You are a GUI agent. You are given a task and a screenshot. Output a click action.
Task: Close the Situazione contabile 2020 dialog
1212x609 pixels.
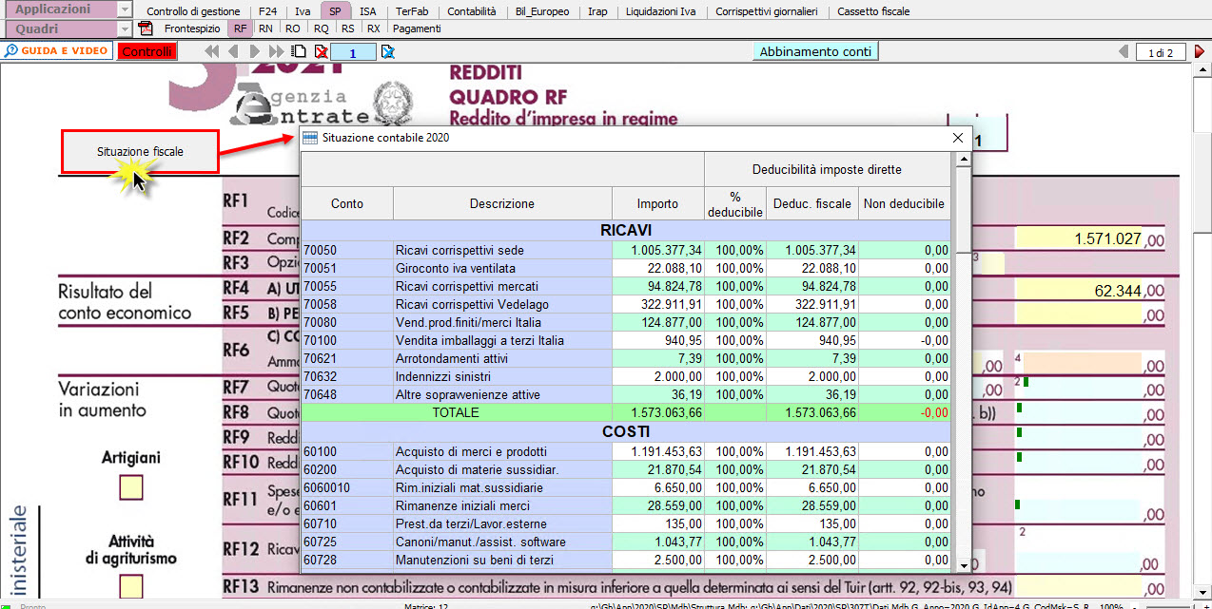(958, 138)
